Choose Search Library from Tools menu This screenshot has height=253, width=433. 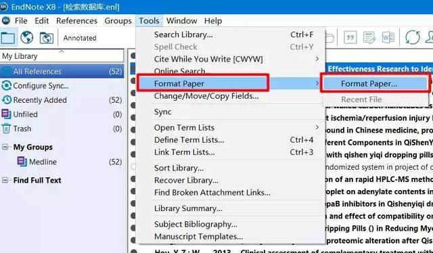(x=231, y=34)
